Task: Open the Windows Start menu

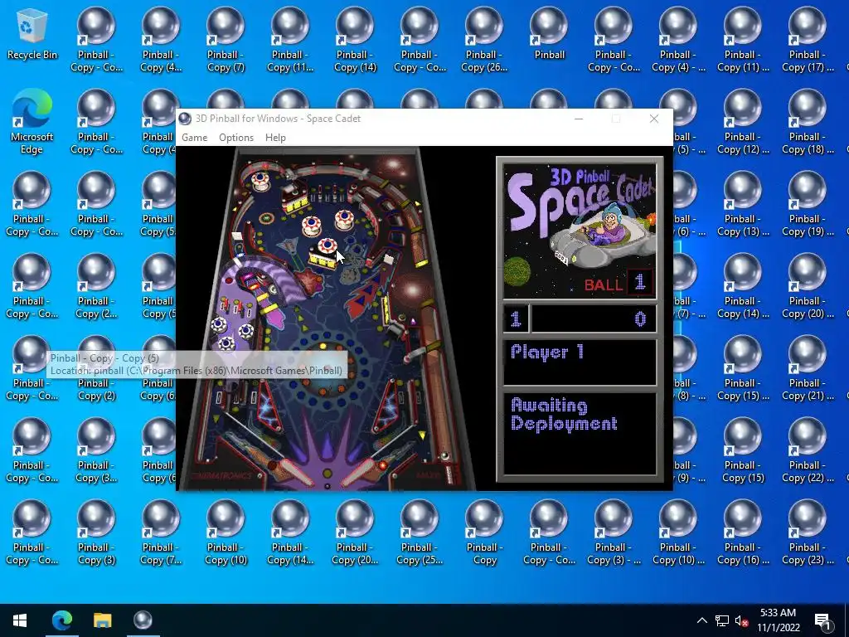Action: coord(20,620)
